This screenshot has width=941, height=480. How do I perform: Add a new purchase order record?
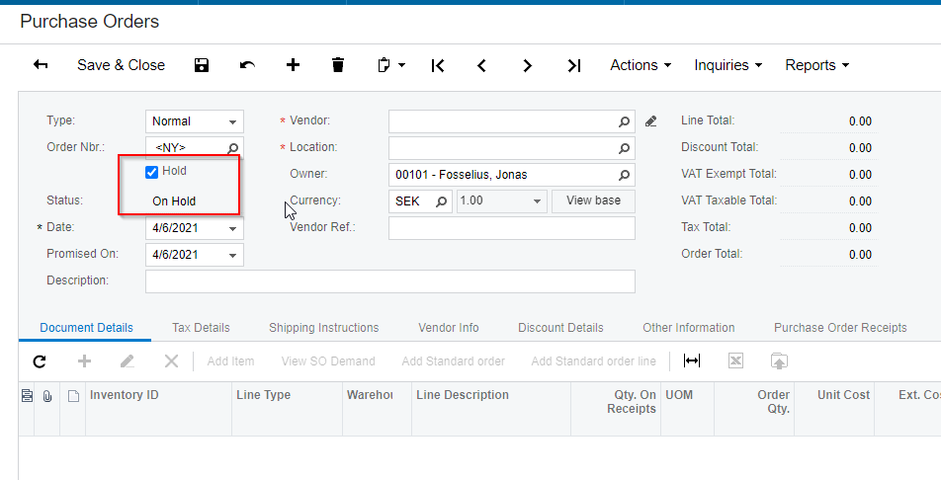pos(293,65)
